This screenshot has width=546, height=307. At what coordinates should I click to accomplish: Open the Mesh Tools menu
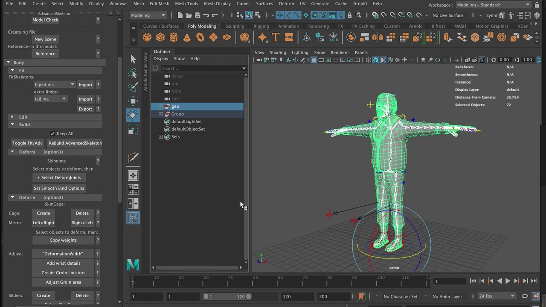(x=186, y=3)
